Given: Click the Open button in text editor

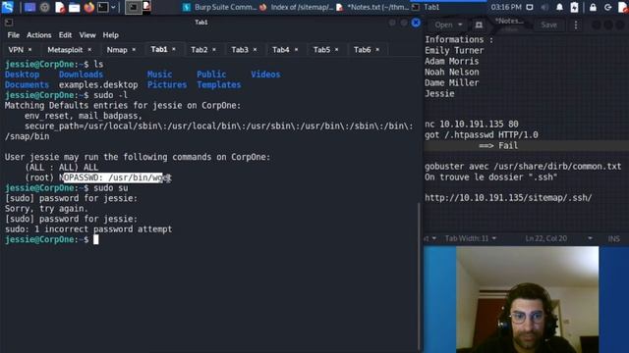Looking at the screenshot, I should pyautogui.click(x=443, y=25).
